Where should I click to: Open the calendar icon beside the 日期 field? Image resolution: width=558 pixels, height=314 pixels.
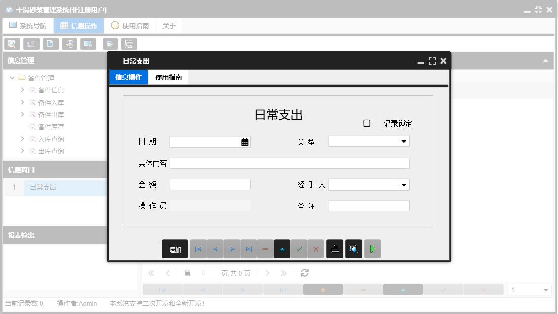pyautogui.click(x=244, y=142)
